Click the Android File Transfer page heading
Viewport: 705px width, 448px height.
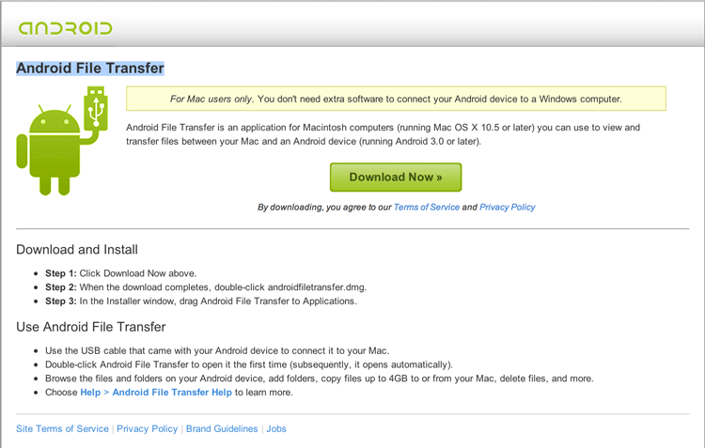pyautogui.click(x=90, y=69)
